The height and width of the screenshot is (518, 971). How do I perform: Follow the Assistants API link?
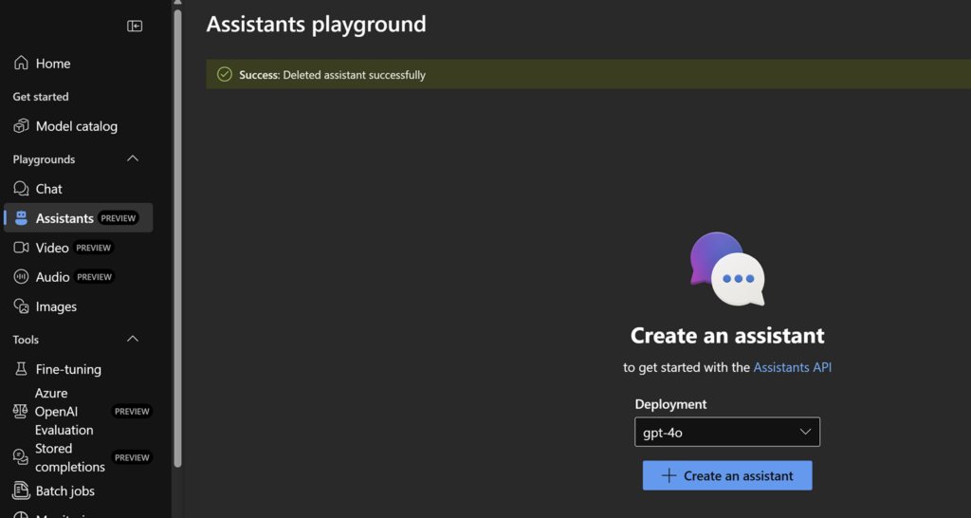click(792, 367)
